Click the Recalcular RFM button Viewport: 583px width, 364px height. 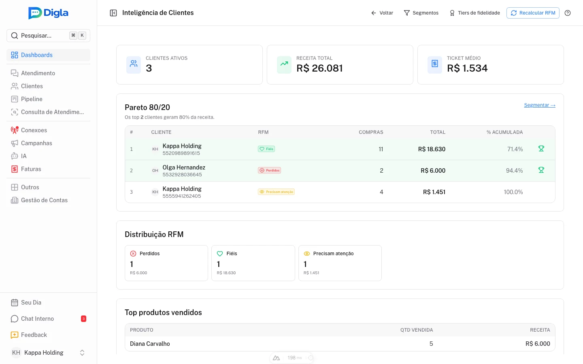tap(533, 13)
